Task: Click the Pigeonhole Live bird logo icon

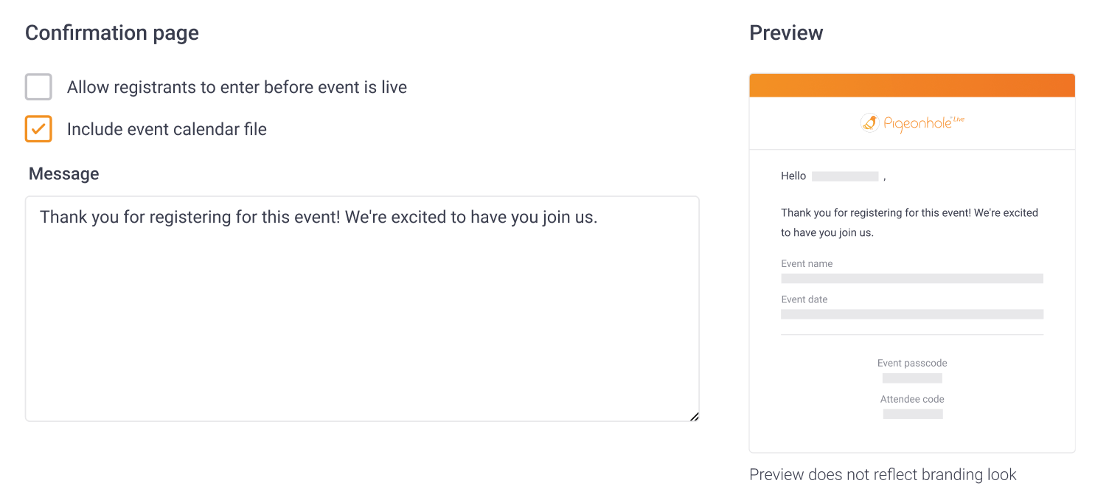Action: point(870,122)
